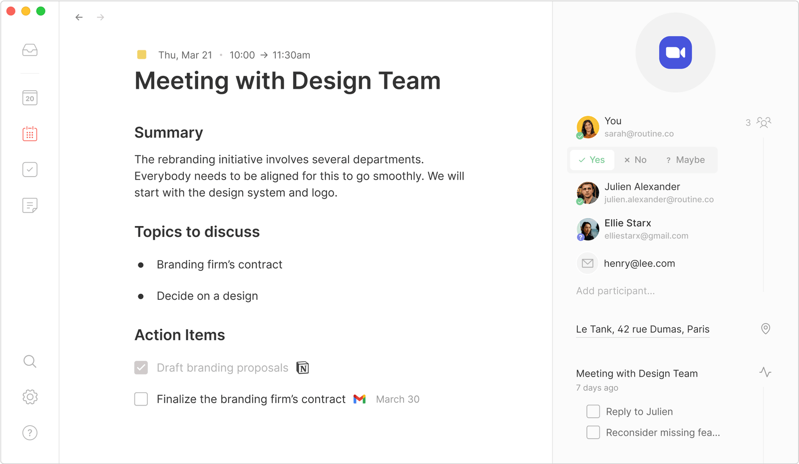
Task: Click the activity icon beside Meeting with Design Team
Action: coord(765,372)
